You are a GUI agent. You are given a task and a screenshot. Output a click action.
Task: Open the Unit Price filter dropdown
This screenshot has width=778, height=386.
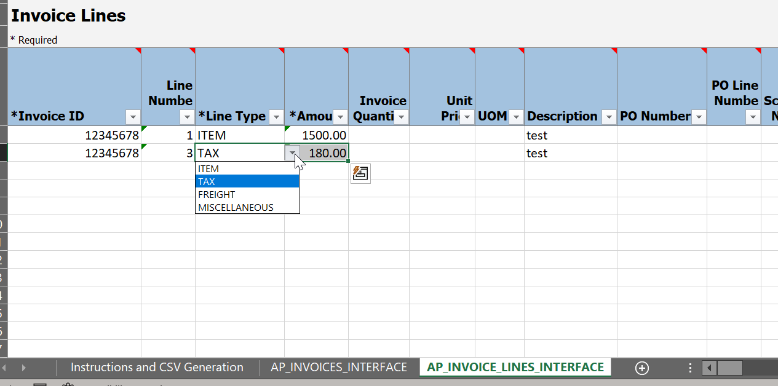[466, 116]
